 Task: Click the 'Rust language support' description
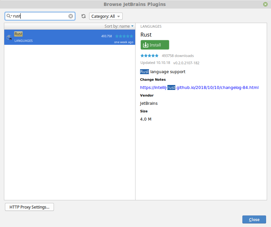163,72
